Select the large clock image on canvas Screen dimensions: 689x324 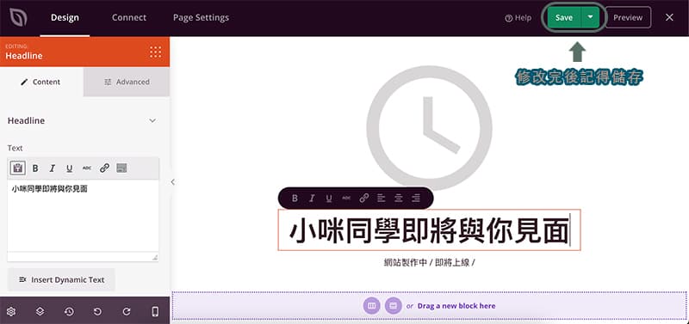tap(429, 128)
